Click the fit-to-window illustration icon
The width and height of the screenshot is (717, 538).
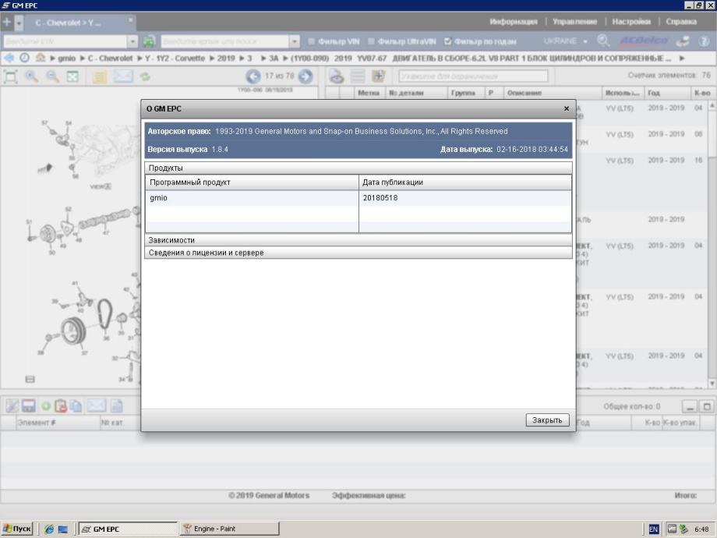pos(10,76)
